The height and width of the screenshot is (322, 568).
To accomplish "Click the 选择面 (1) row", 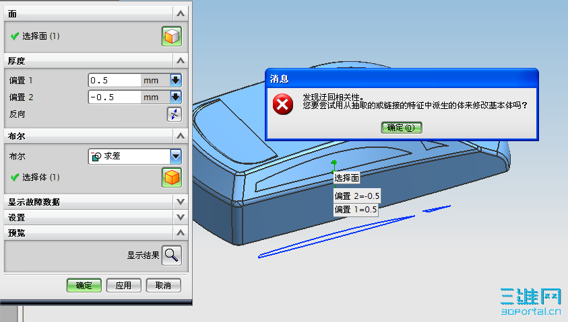I will pos(96,36).
